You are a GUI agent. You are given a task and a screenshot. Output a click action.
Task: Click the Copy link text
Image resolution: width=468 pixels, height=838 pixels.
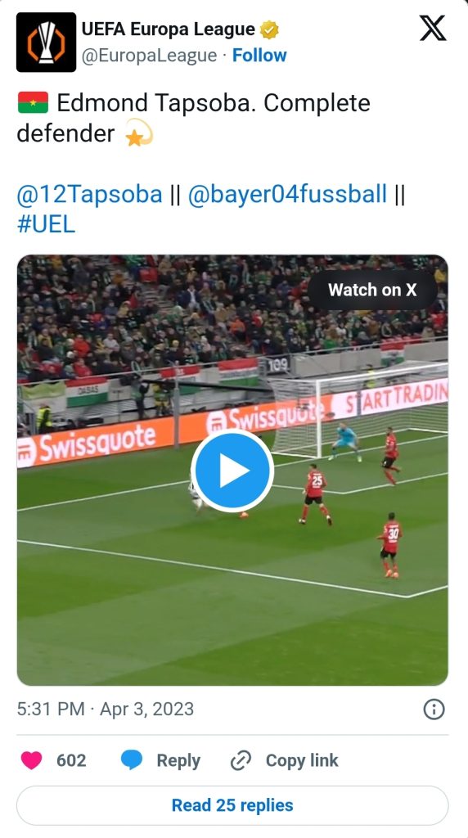(302, 760)
